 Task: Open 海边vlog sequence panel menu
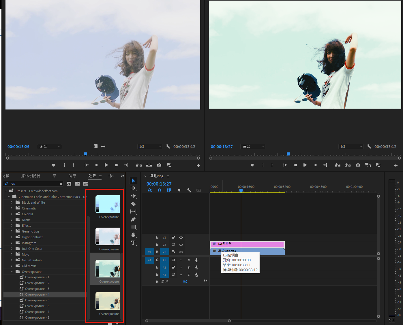(x=168, y=176)
